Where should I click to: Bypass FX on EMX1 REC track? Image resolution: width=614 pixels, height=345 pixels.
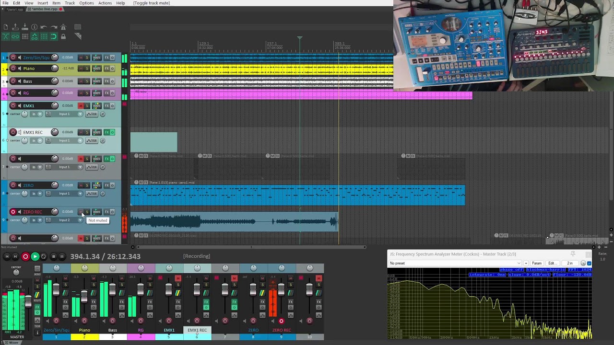click(112, 132)
